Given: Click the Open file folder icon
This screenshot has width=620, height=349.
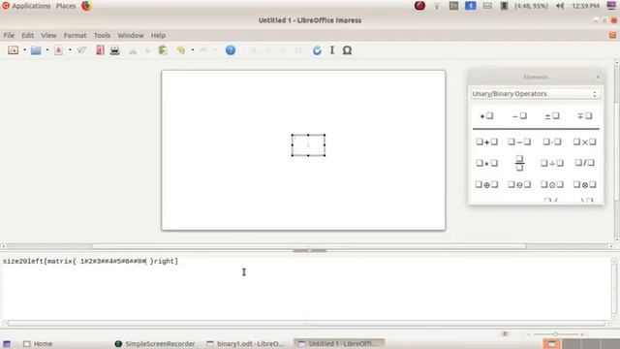Looking at the screenshot, I should [36, 50].
